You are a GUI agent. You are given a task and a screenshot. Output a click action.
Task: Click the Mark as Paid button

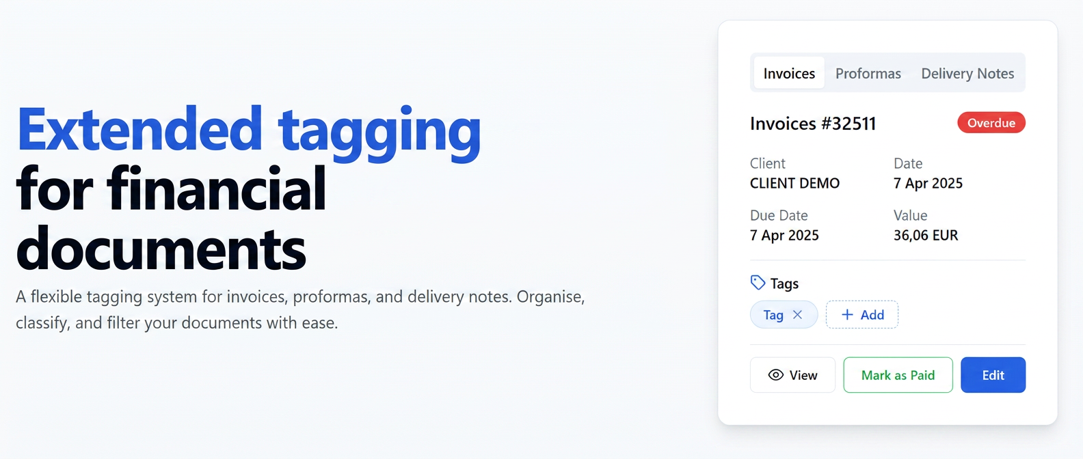pos(898,375)
